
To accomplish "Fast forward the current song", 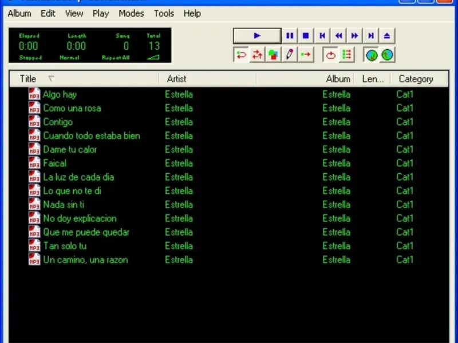I will click(354, 36).
